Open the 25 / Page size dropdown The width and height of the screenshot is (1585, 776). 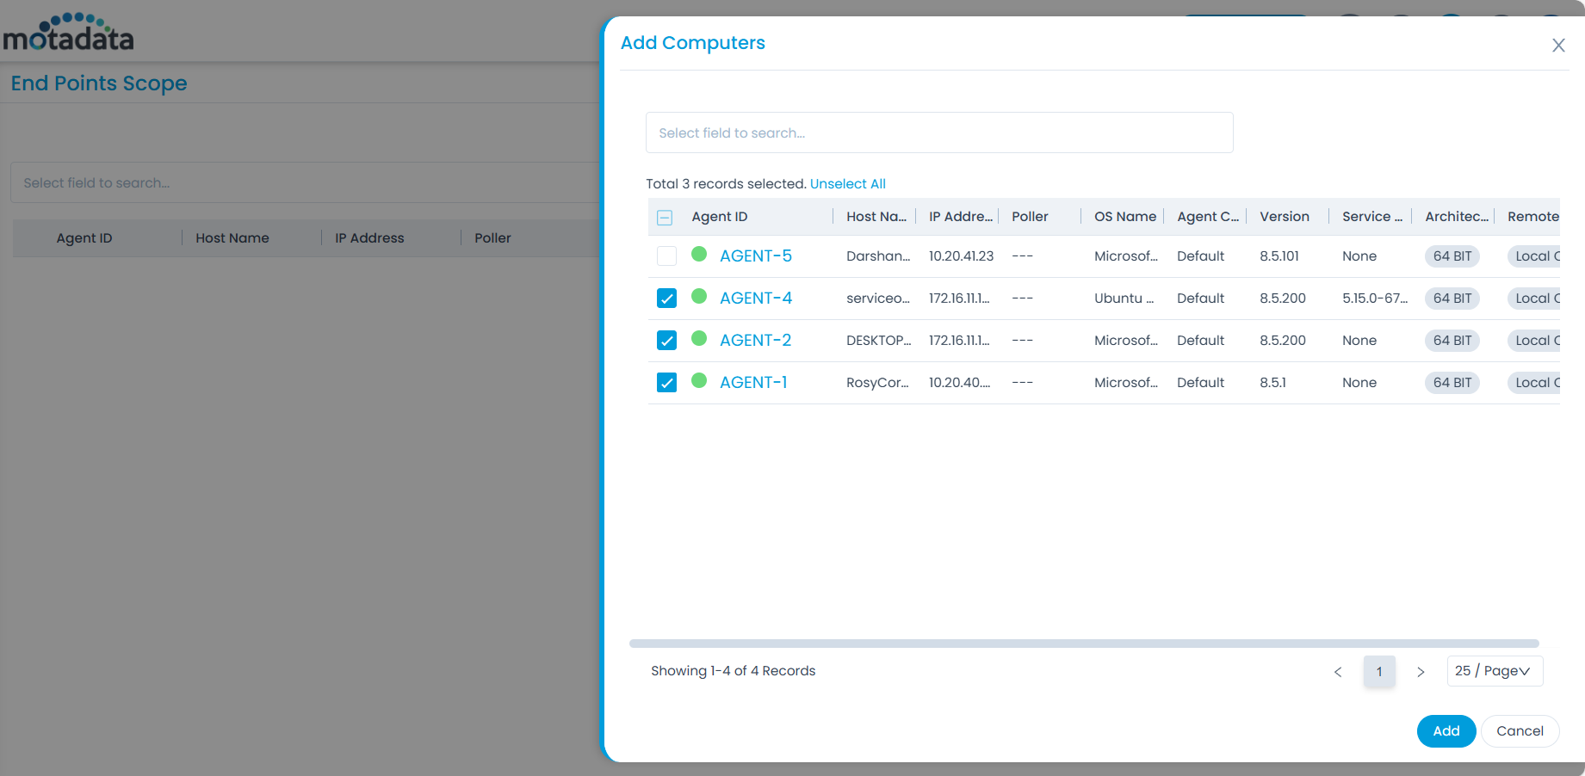[1495, 671]
